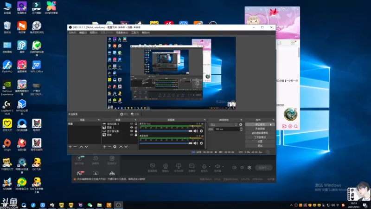Toggle visibility of the 显示器采集 source

(x=132, y=131)
